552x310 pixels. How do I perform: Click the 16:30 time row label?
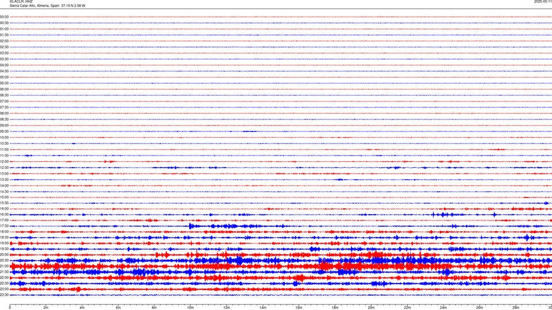[x=4, y=214]
